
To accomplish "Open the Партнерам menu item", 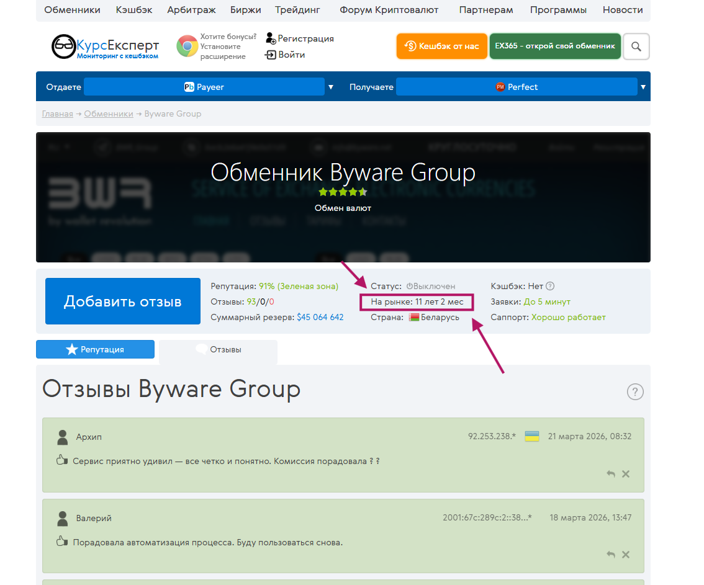I will pyautogui.click(x=486, y=10).
